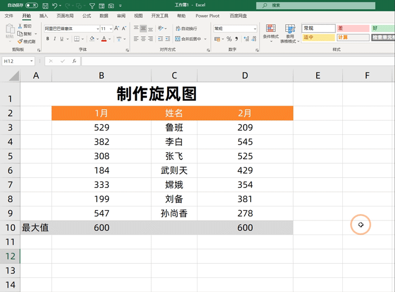
Task: Click the Comma style icon
Action: (237, 38)
